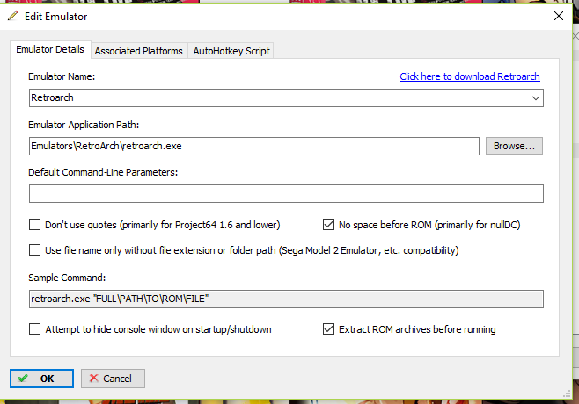Cancel editing the emulator

(113, 379)
